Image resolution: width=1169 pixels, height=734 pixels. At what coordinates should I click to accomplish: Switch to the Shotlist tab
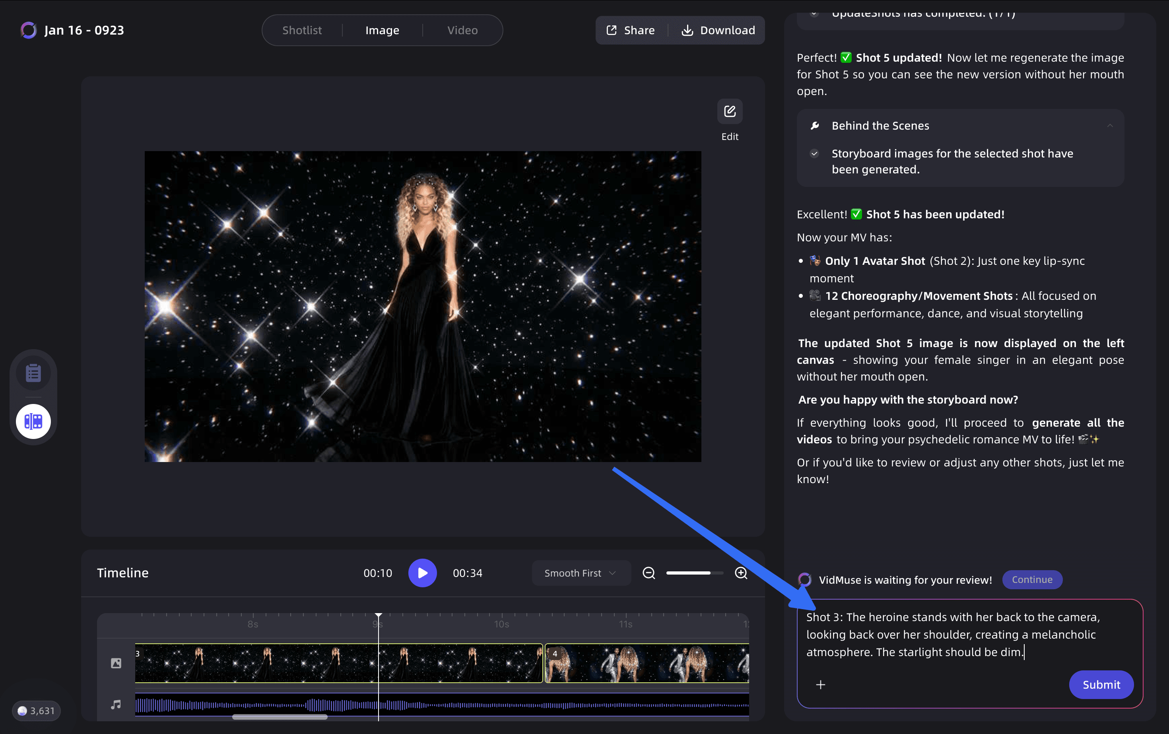(302, 30)
